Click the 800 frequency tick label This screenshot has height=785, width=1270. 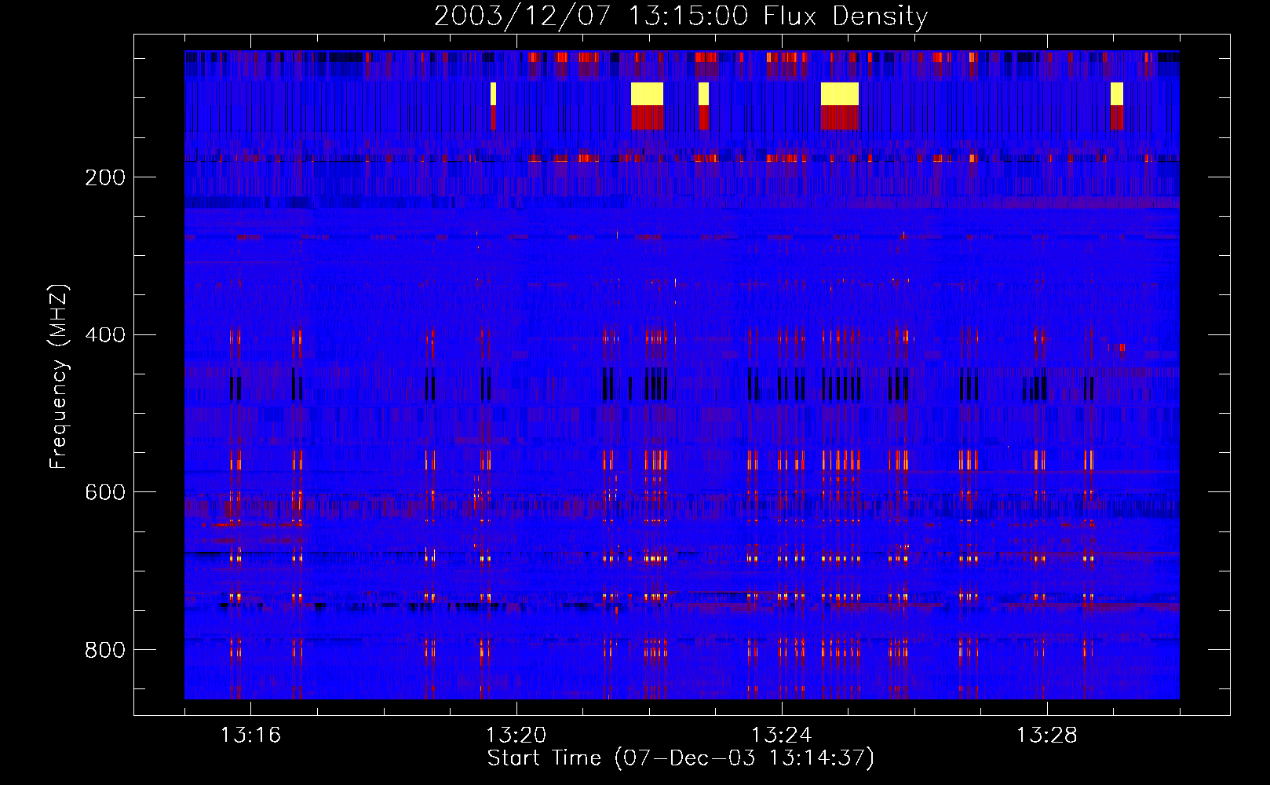pyautogui.click(x=104, y=650)
